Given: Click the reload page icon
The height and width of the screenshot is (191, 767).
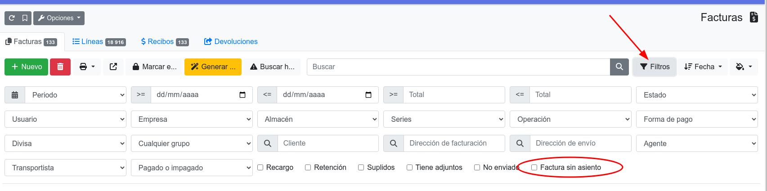Looking at the screenshot, I should point(12,18).
